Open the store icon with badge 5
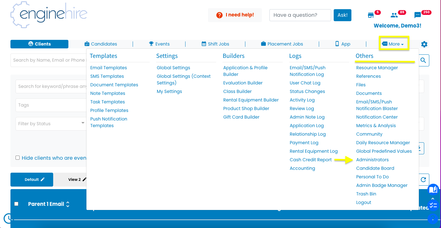441x228 pixels. (x=371, y=15)
